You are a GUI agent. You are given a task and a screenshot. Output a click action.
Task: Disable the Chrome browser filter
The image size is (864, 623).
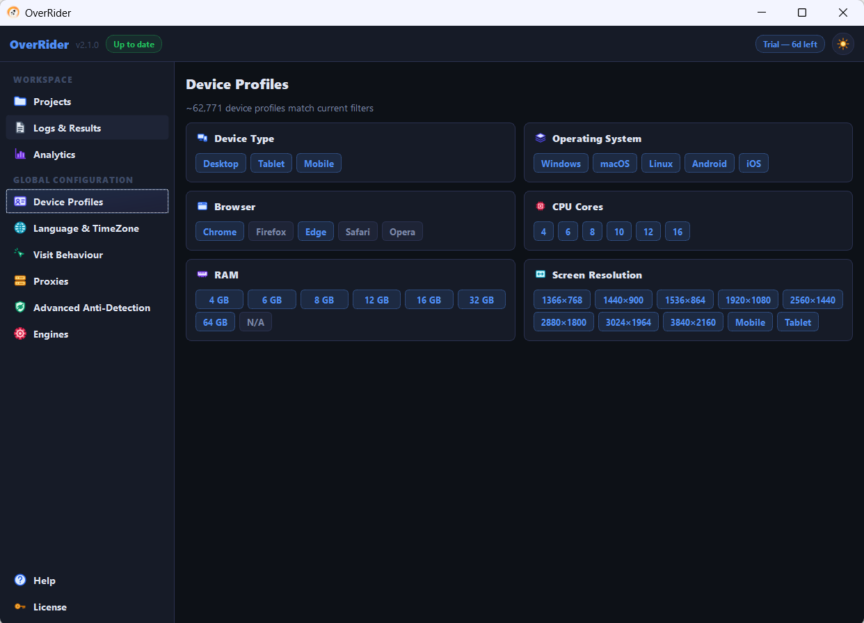click(220, 232)
